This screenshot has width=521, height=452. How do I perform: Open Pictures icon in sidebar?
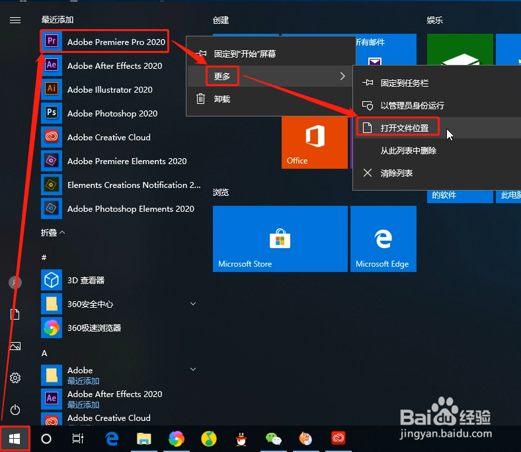(15, 346)
